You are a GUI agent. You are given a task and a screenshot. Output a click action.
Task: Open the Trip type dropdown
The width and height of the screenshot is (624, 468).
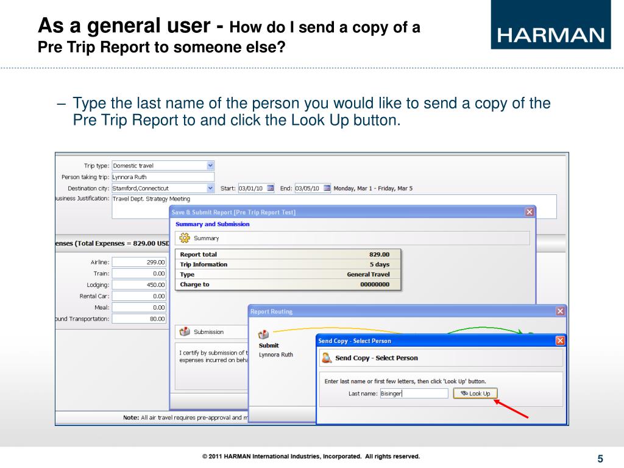pos(210,166)
